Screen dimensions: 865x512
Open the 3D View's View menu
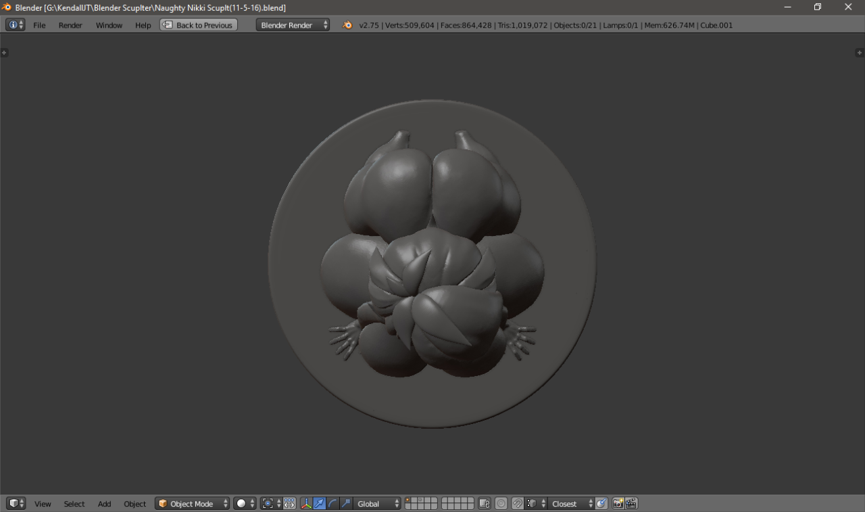click(x=43, y=504)
